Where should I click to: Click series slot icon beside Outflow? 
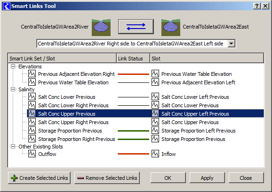coord(32,154)
